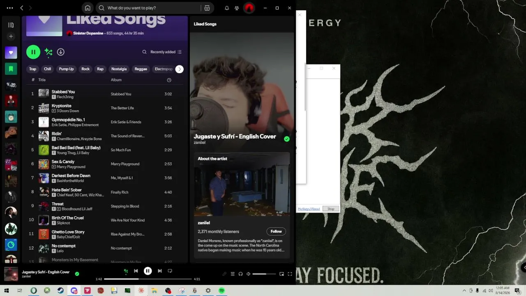Screen dimensions: 526x296
Task: Open the Spotify three-dot menu
Action: point(10,8)
